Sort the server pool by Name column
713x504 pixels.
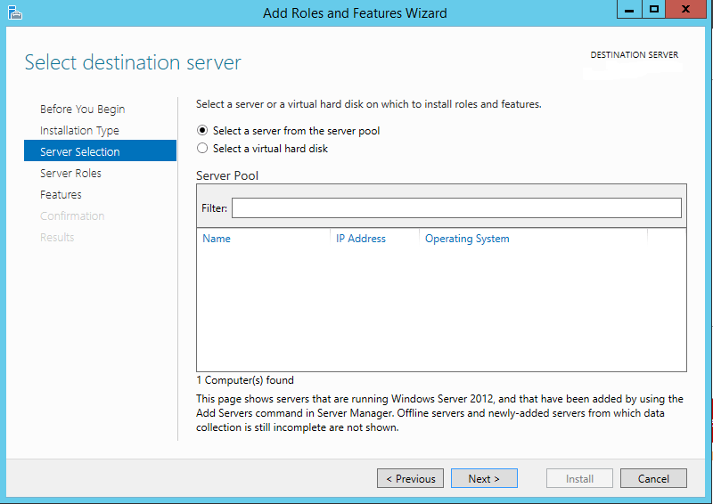217,239
